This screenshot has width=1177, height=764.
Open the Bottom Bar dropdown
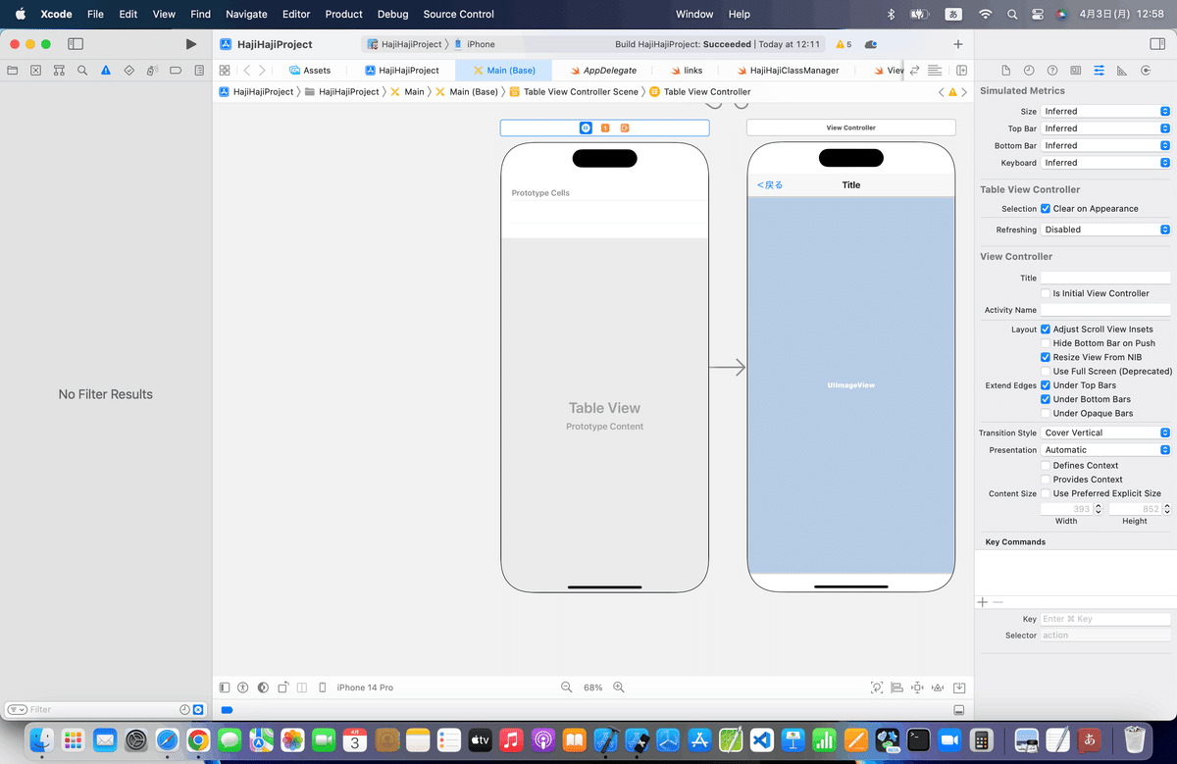(1105, 146)
